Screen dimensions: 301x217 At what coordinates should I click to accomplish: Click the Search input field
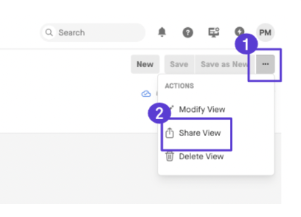(93, 33)
